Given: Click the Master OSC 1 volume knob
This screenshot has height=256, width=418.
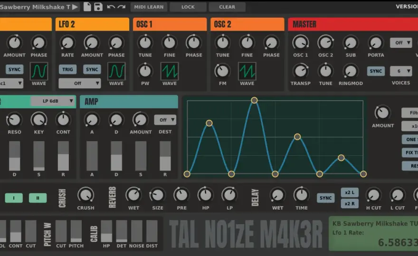Looking at the screenshot, I should 300,43.
